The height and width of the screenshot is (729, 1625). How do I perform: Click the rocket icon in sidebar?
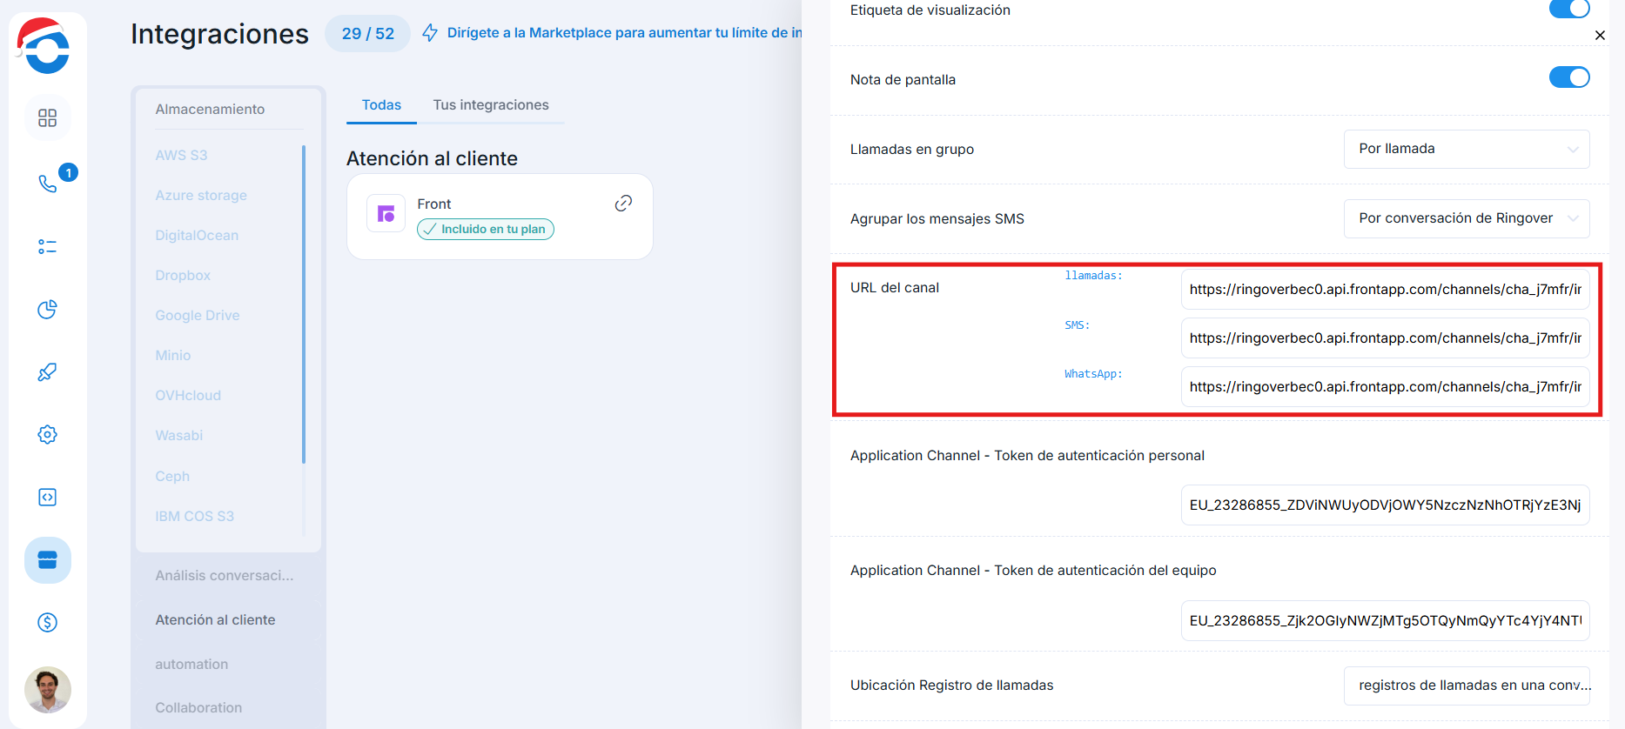click(48, 372)
